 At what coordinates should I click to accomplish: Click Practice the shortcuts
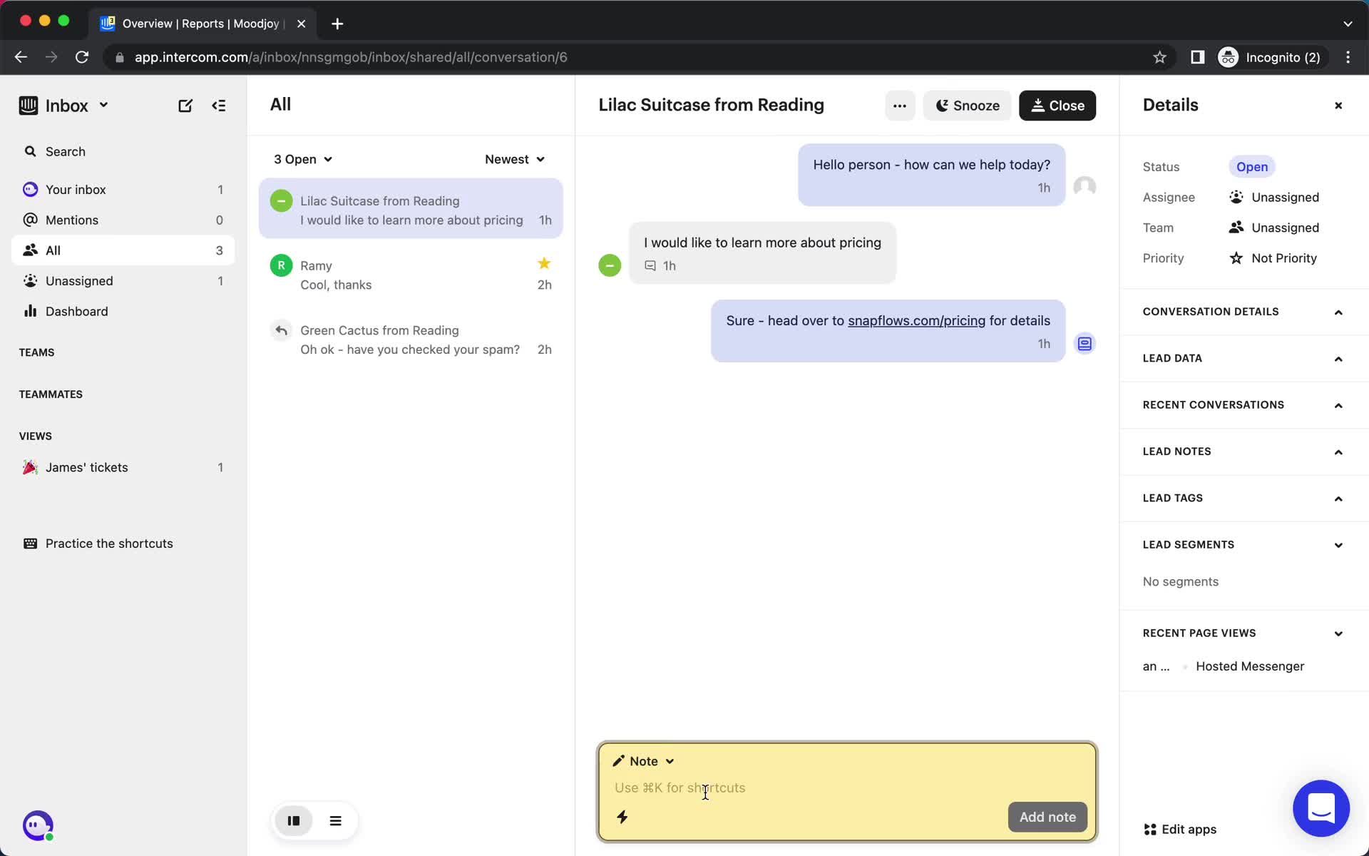(x=98, y=544)
